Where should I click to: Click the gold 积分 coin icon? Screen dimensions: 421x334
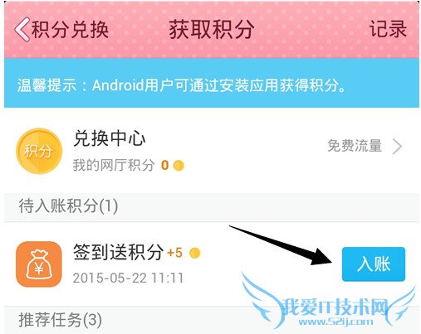coord(39,151)
